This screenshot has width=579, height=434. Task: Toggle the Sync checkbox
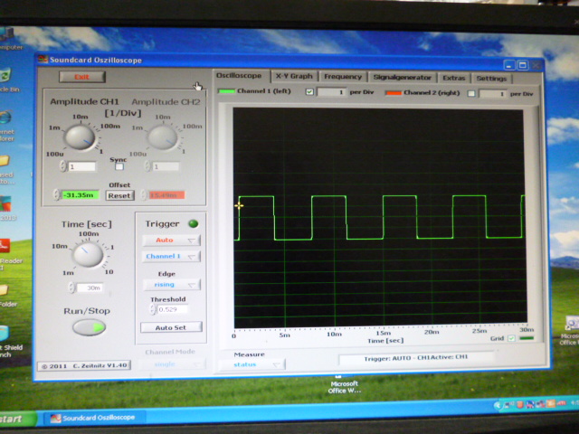(x=119, y=167)
